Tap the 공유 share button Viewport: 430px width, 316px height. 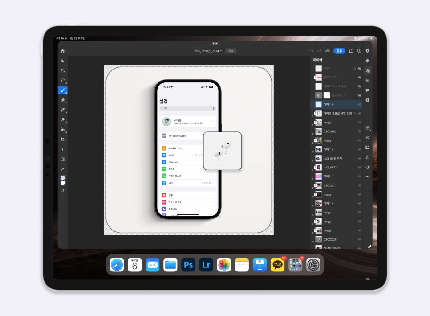(x=339, y=51)
